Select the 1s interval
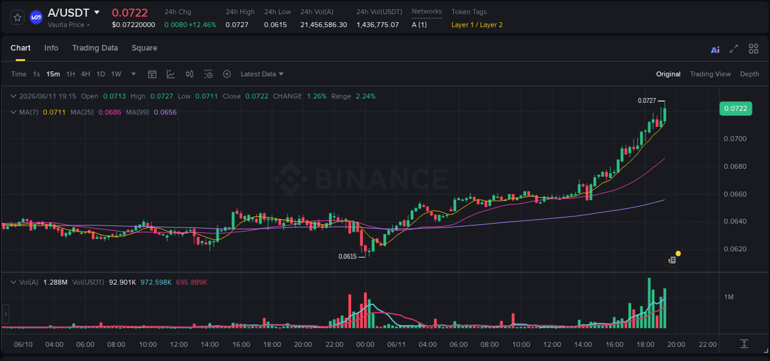This screenshot has width=770, height=361. tap(36, 74)
